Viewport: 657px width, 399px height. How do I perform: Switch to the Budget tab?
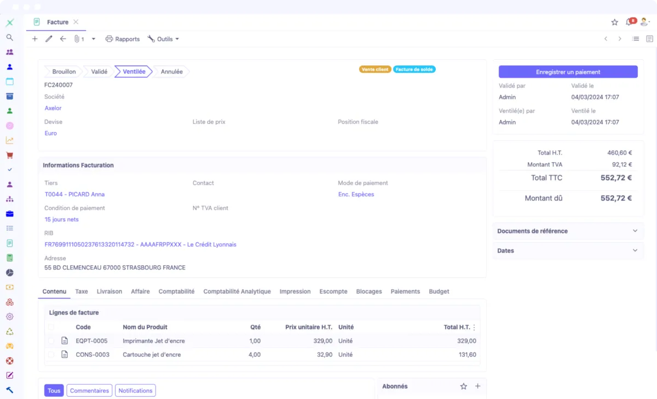(x=439, y=292)
